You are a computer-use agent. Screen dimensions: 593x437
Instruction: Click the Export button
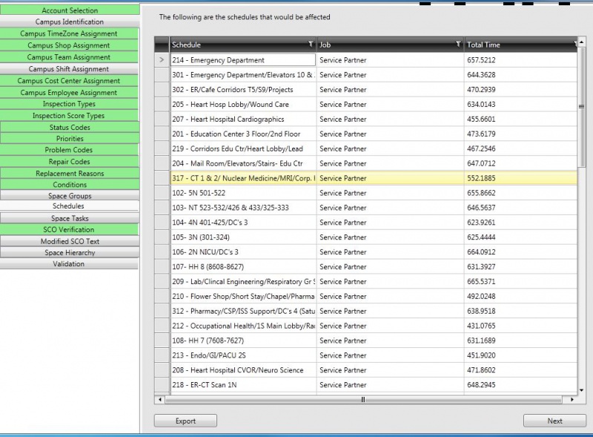point(185,421)
